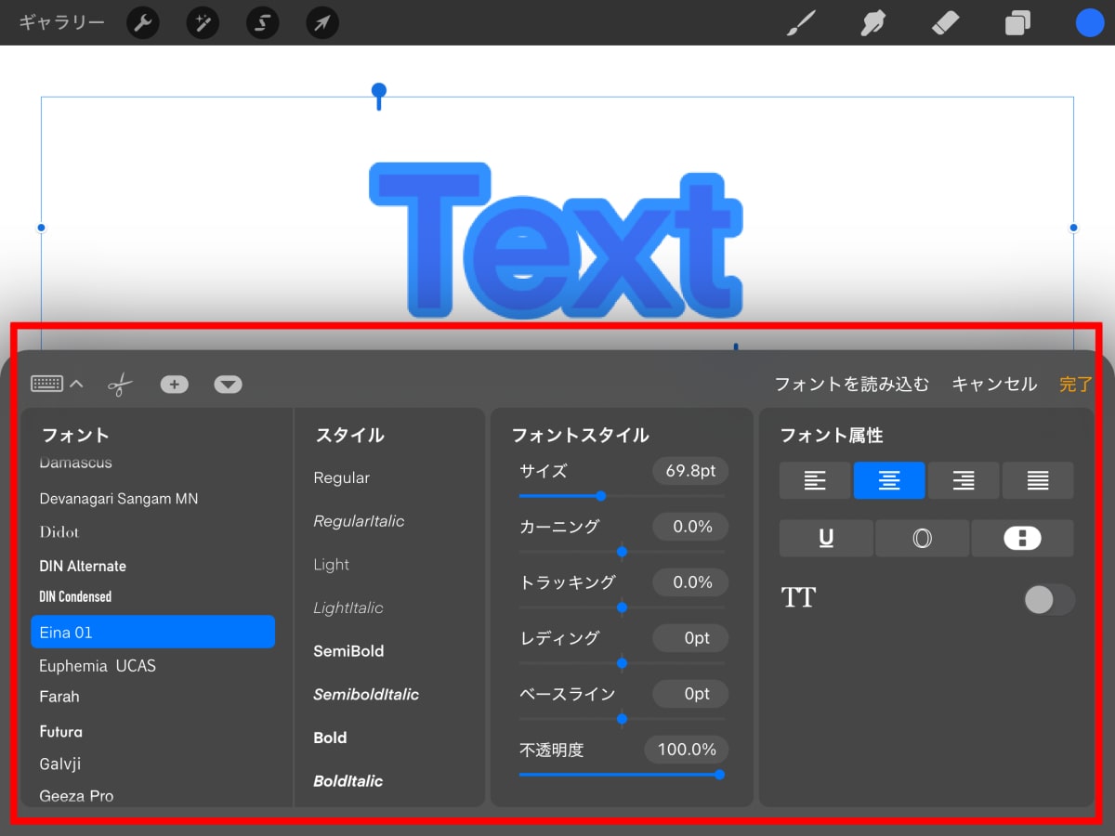Image resolution: width=1115 pixels, height=836 pixels.
Task: Choose LightItalic style
Action: point(348,607)
